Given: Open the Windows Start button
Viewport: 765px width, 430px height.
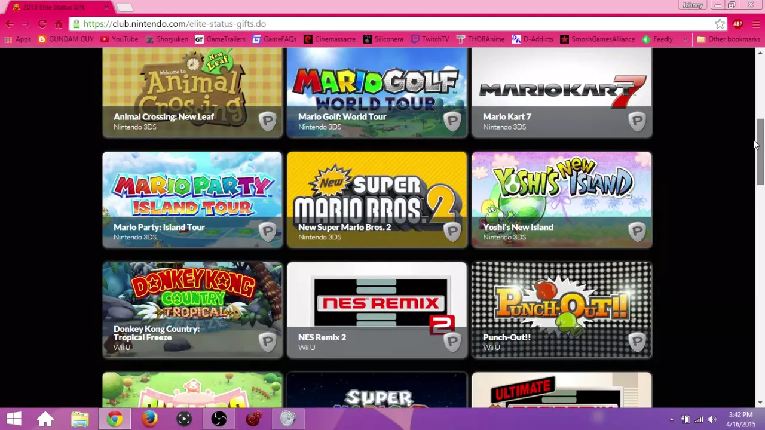Looking at the screenshot, I should coord(14,419).
